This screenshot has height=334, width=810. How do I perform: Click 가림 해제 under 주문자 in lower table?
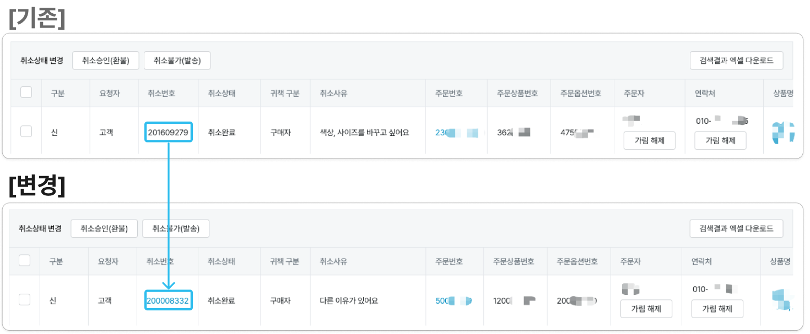pos(646,309)
